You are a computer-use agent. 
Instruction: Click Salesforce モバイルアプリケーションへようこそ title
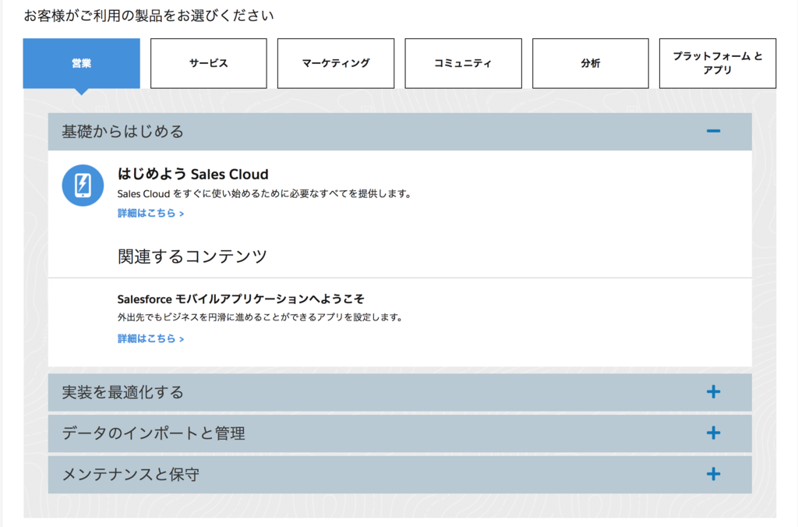241,299
